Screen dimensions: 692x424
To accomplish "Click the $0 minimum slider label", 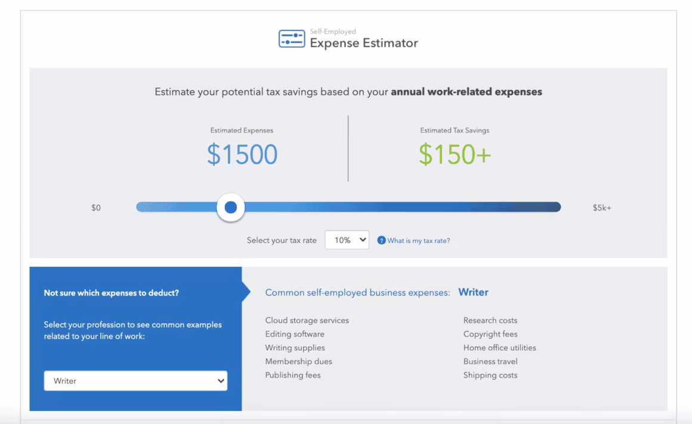I will click(x=96, y=208).
